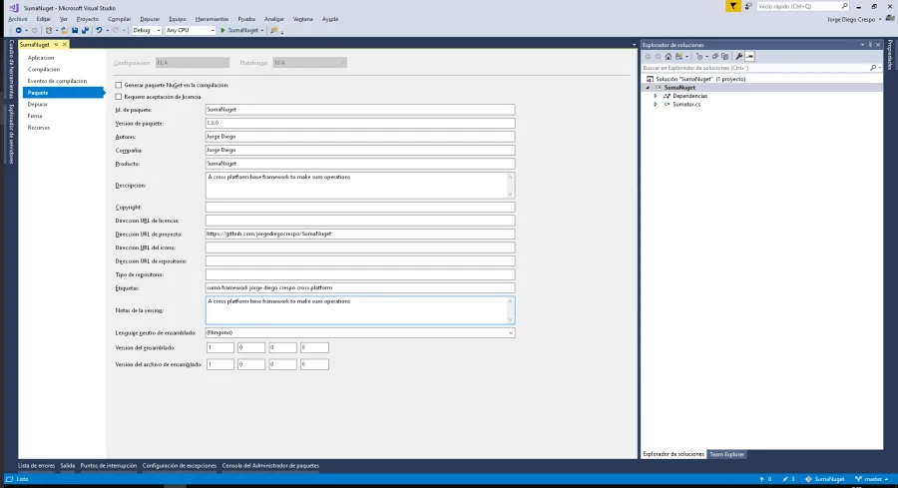Open the master branch dropdown in status bar
This screenshot has width=898, height=488.
[x=872, y=479]
